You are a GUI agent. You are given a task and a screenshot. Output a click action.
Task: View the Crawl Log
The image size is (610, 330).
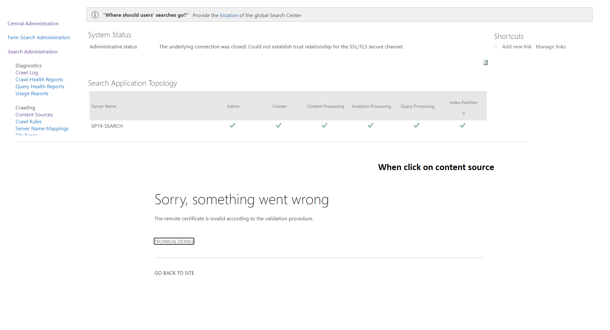[27, 72]
